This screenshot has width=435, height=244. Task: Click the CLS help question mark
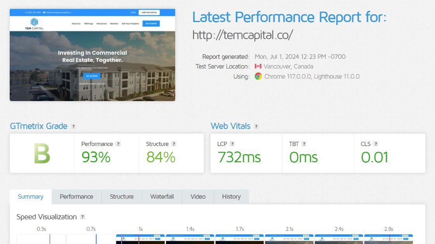tap(376, 144)
